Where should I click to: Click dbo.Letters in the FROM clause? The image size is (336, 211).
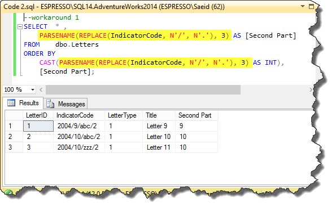point(77,44)
